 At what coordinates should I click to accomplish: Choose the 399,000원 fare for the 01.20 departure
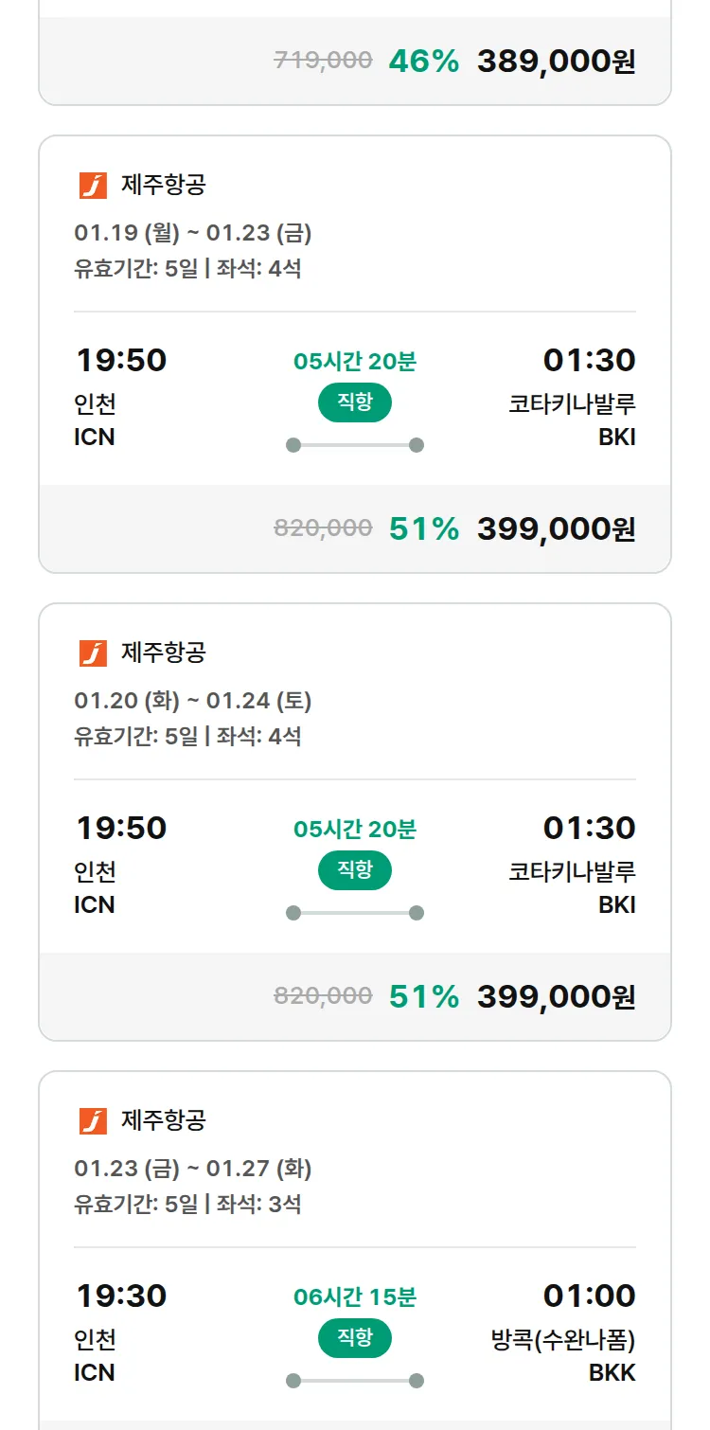coord(556,996)
